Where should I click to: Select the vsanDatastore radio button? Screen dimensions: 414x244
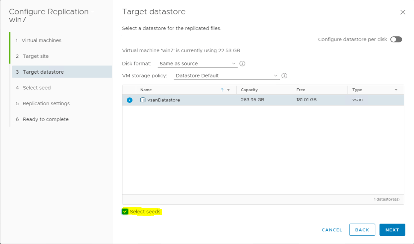(130, 100)
